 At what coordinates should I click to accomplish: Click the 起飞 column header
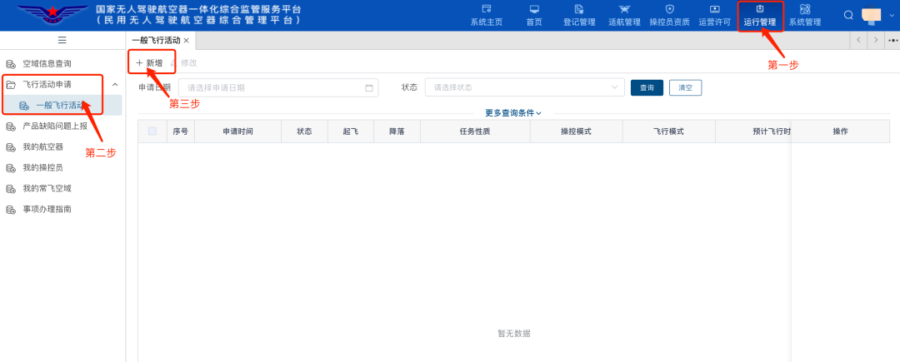coord(351,131)
